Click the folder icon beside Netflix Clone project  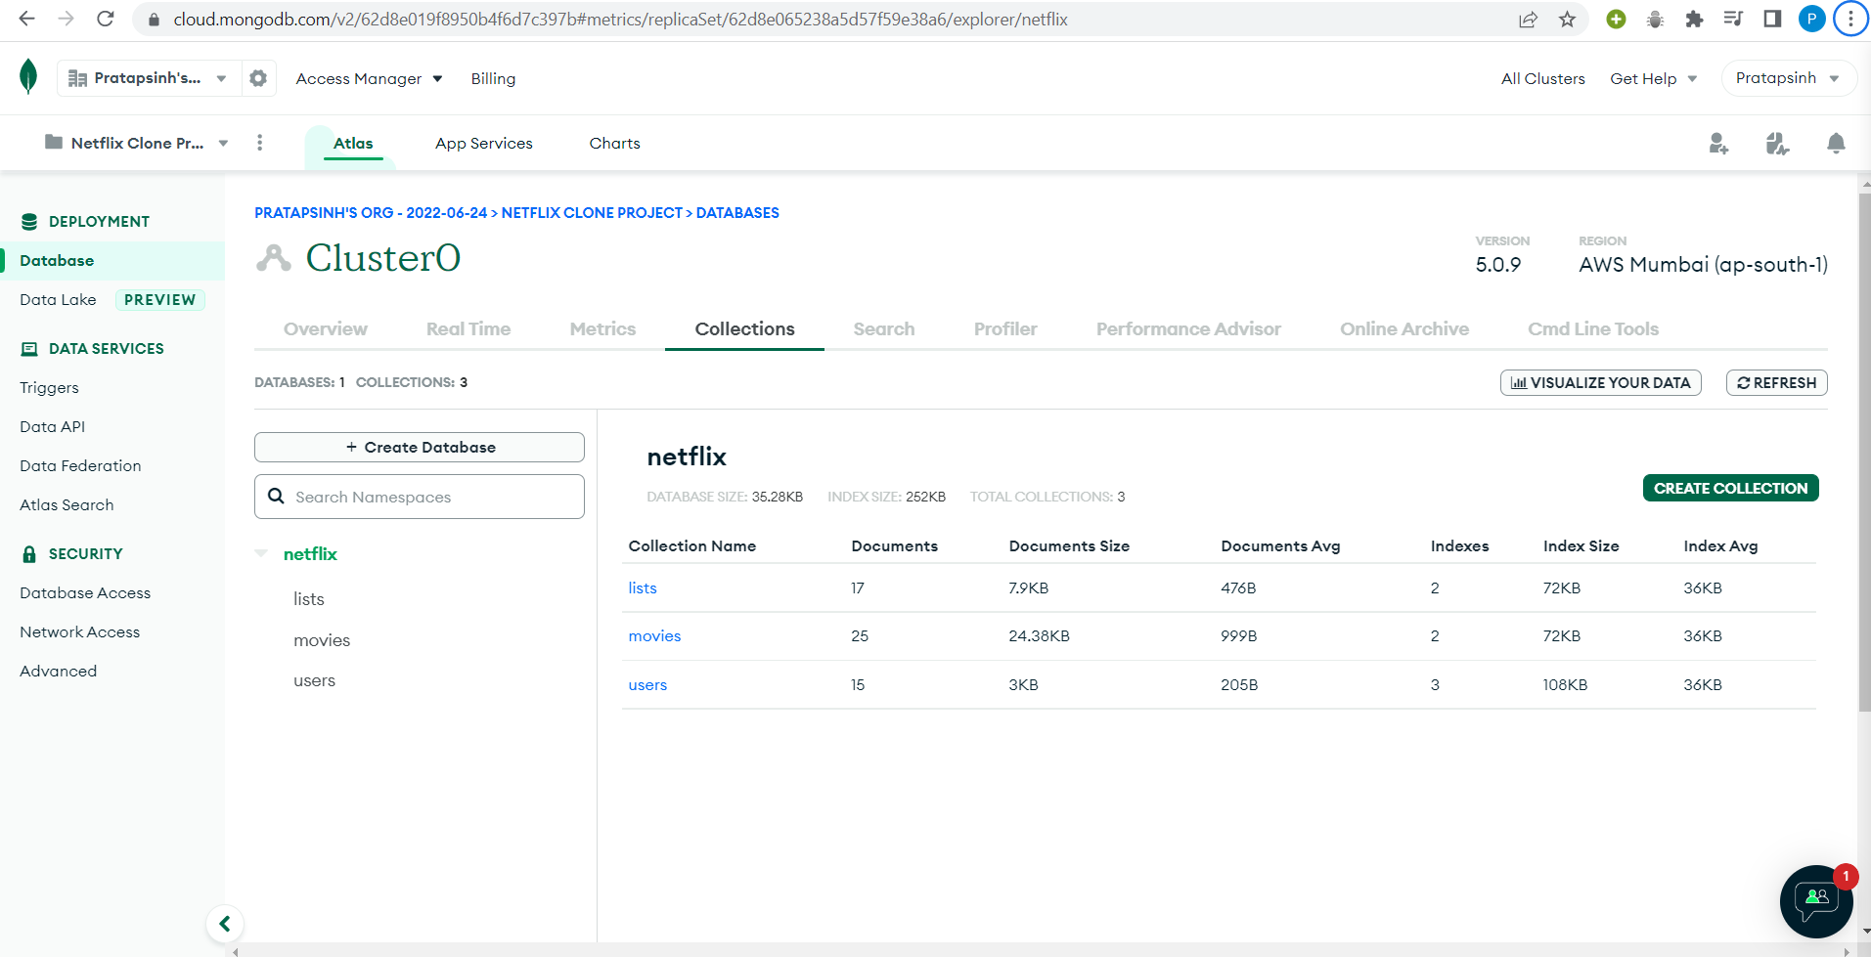tap(56, 143)
